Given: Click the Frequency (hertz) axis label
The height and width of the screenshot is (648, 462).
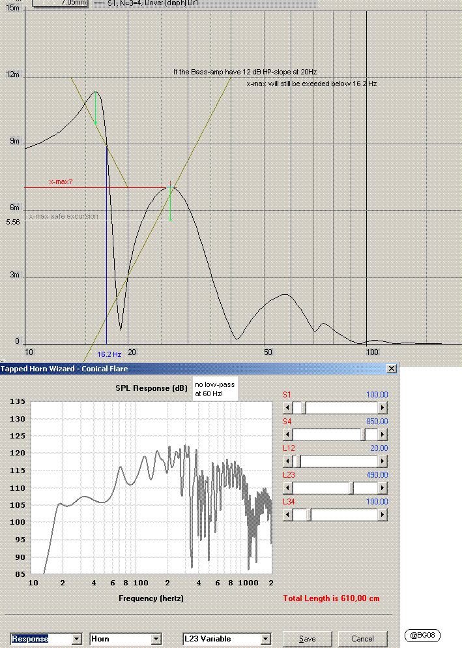Looking at the screenshot, I should tap(151, 598).
